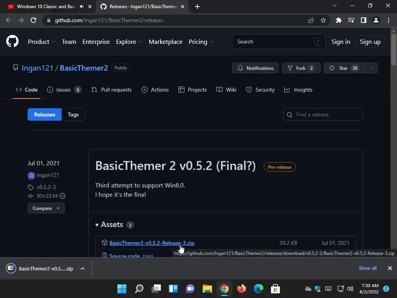Open the Wiki tab

226,90
